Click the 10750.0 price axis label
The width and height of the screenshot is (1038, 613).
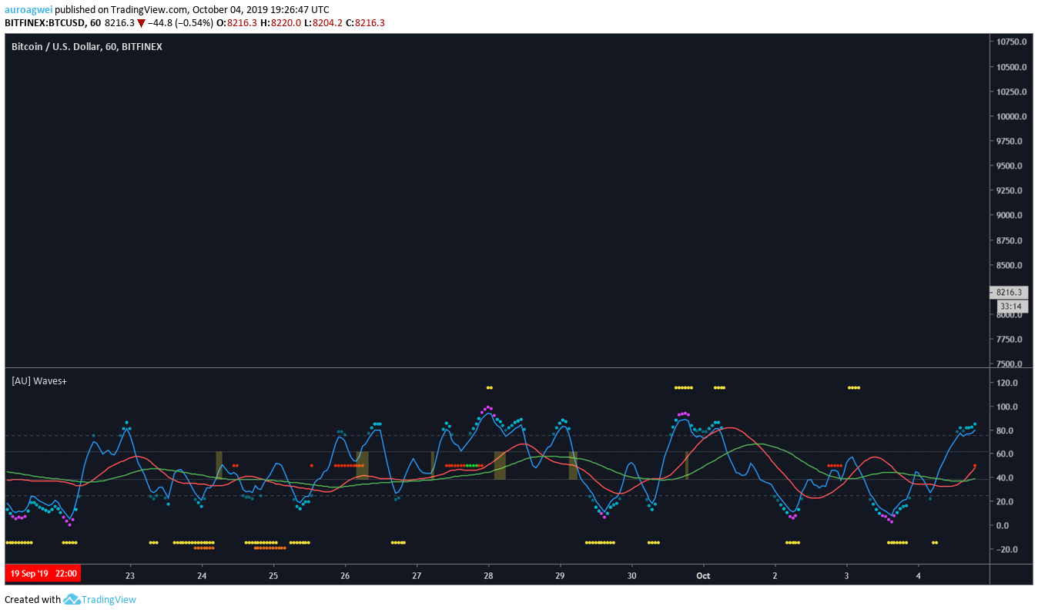[1010, 42]
